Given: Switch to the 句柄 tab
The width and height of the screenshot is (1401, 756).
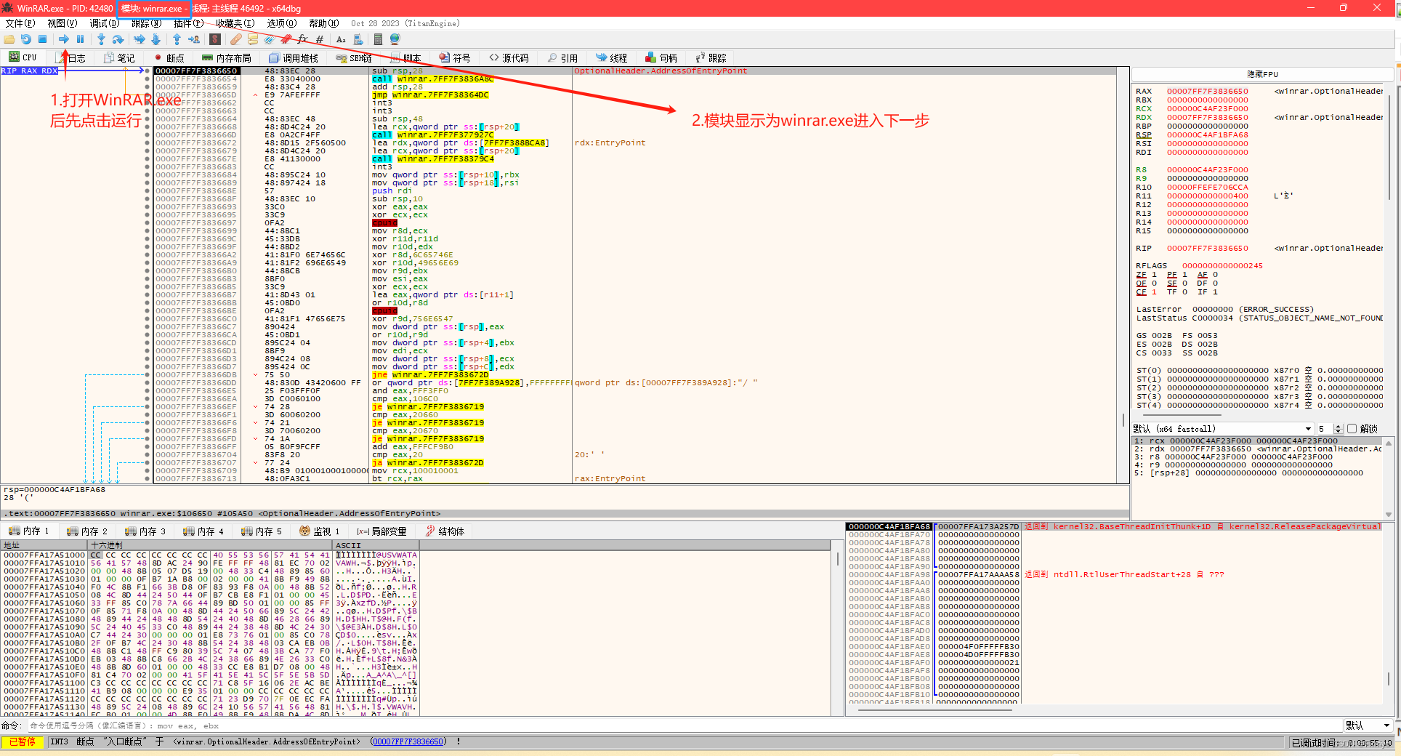Looking at the screenshot, I should pyautogui.click(x=661, y=58).
